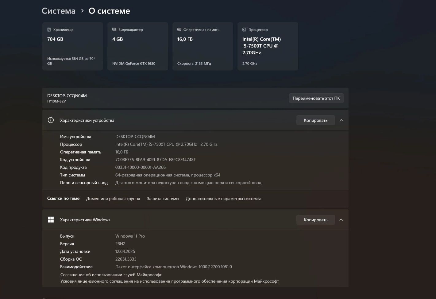Click the Сборка ОС label
This screenshot has width=436, height=299.
click(x=71, y=259)
